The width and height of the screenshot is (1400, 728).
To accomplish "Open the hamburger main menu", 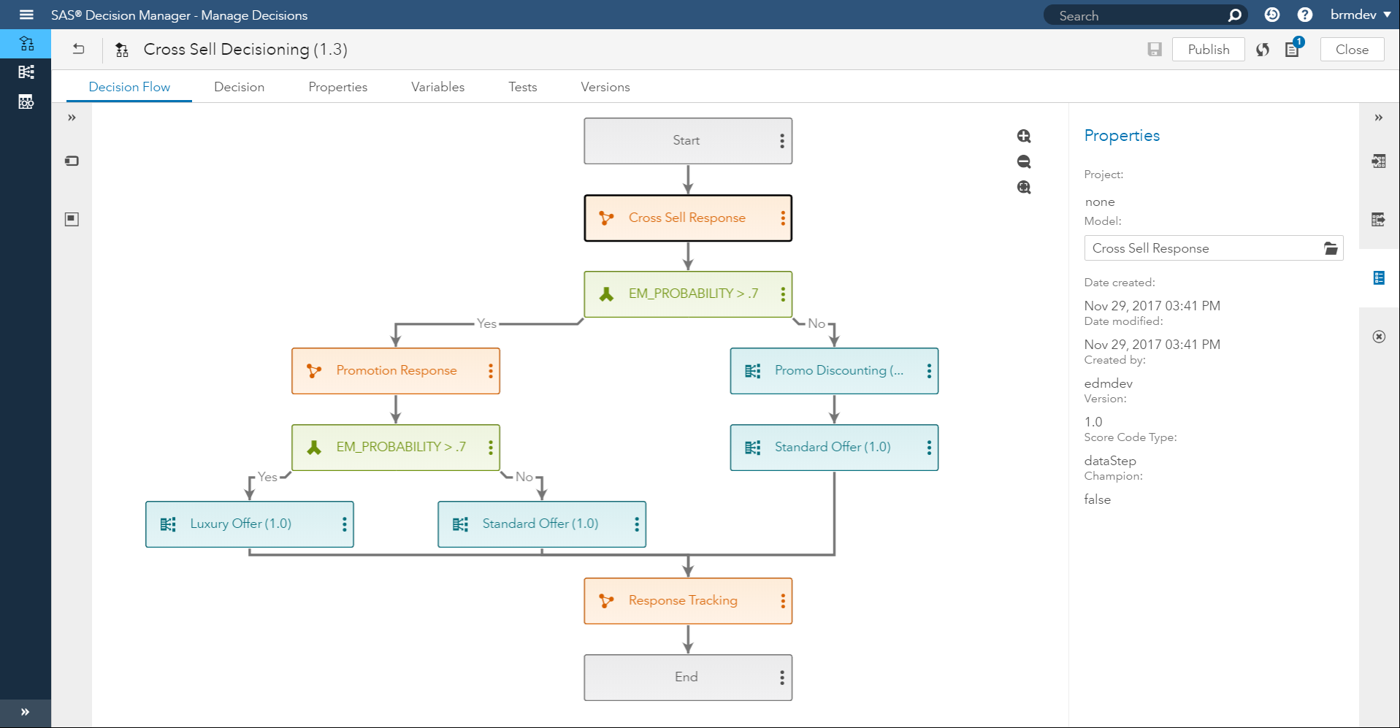I will point(26,15).
